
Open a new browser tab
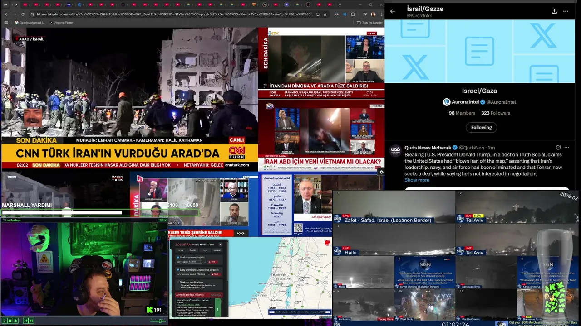click(x=340, y=5)
